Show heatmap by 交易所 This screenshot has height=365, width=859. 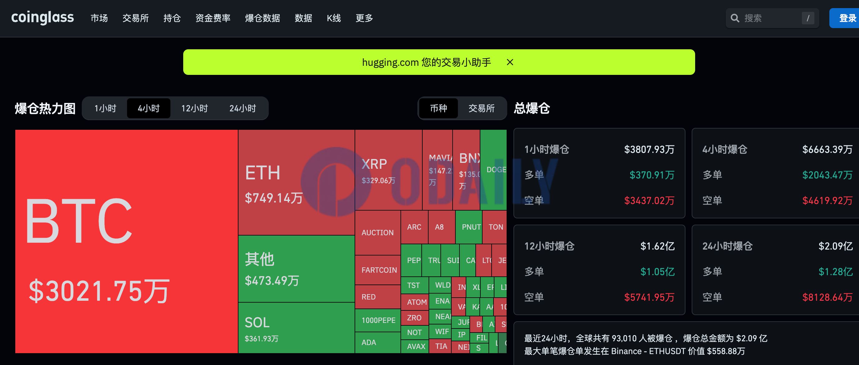tap(481, 108)
